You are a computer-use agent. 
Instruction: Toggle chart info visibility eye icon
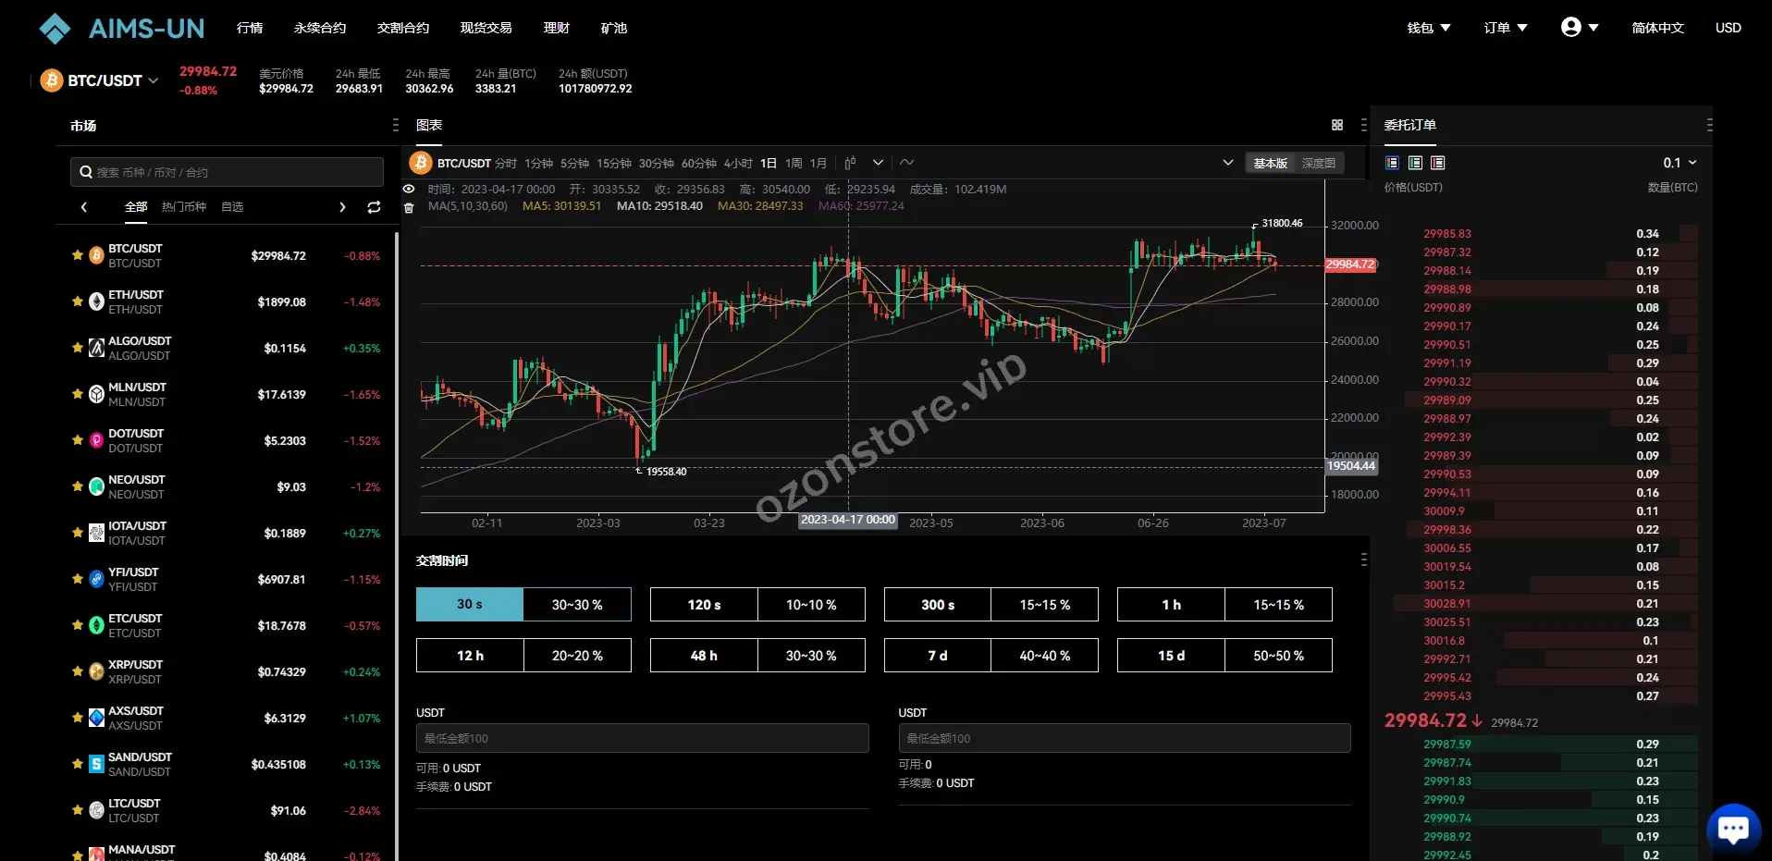pyautogui.click(x=409, y=189)
